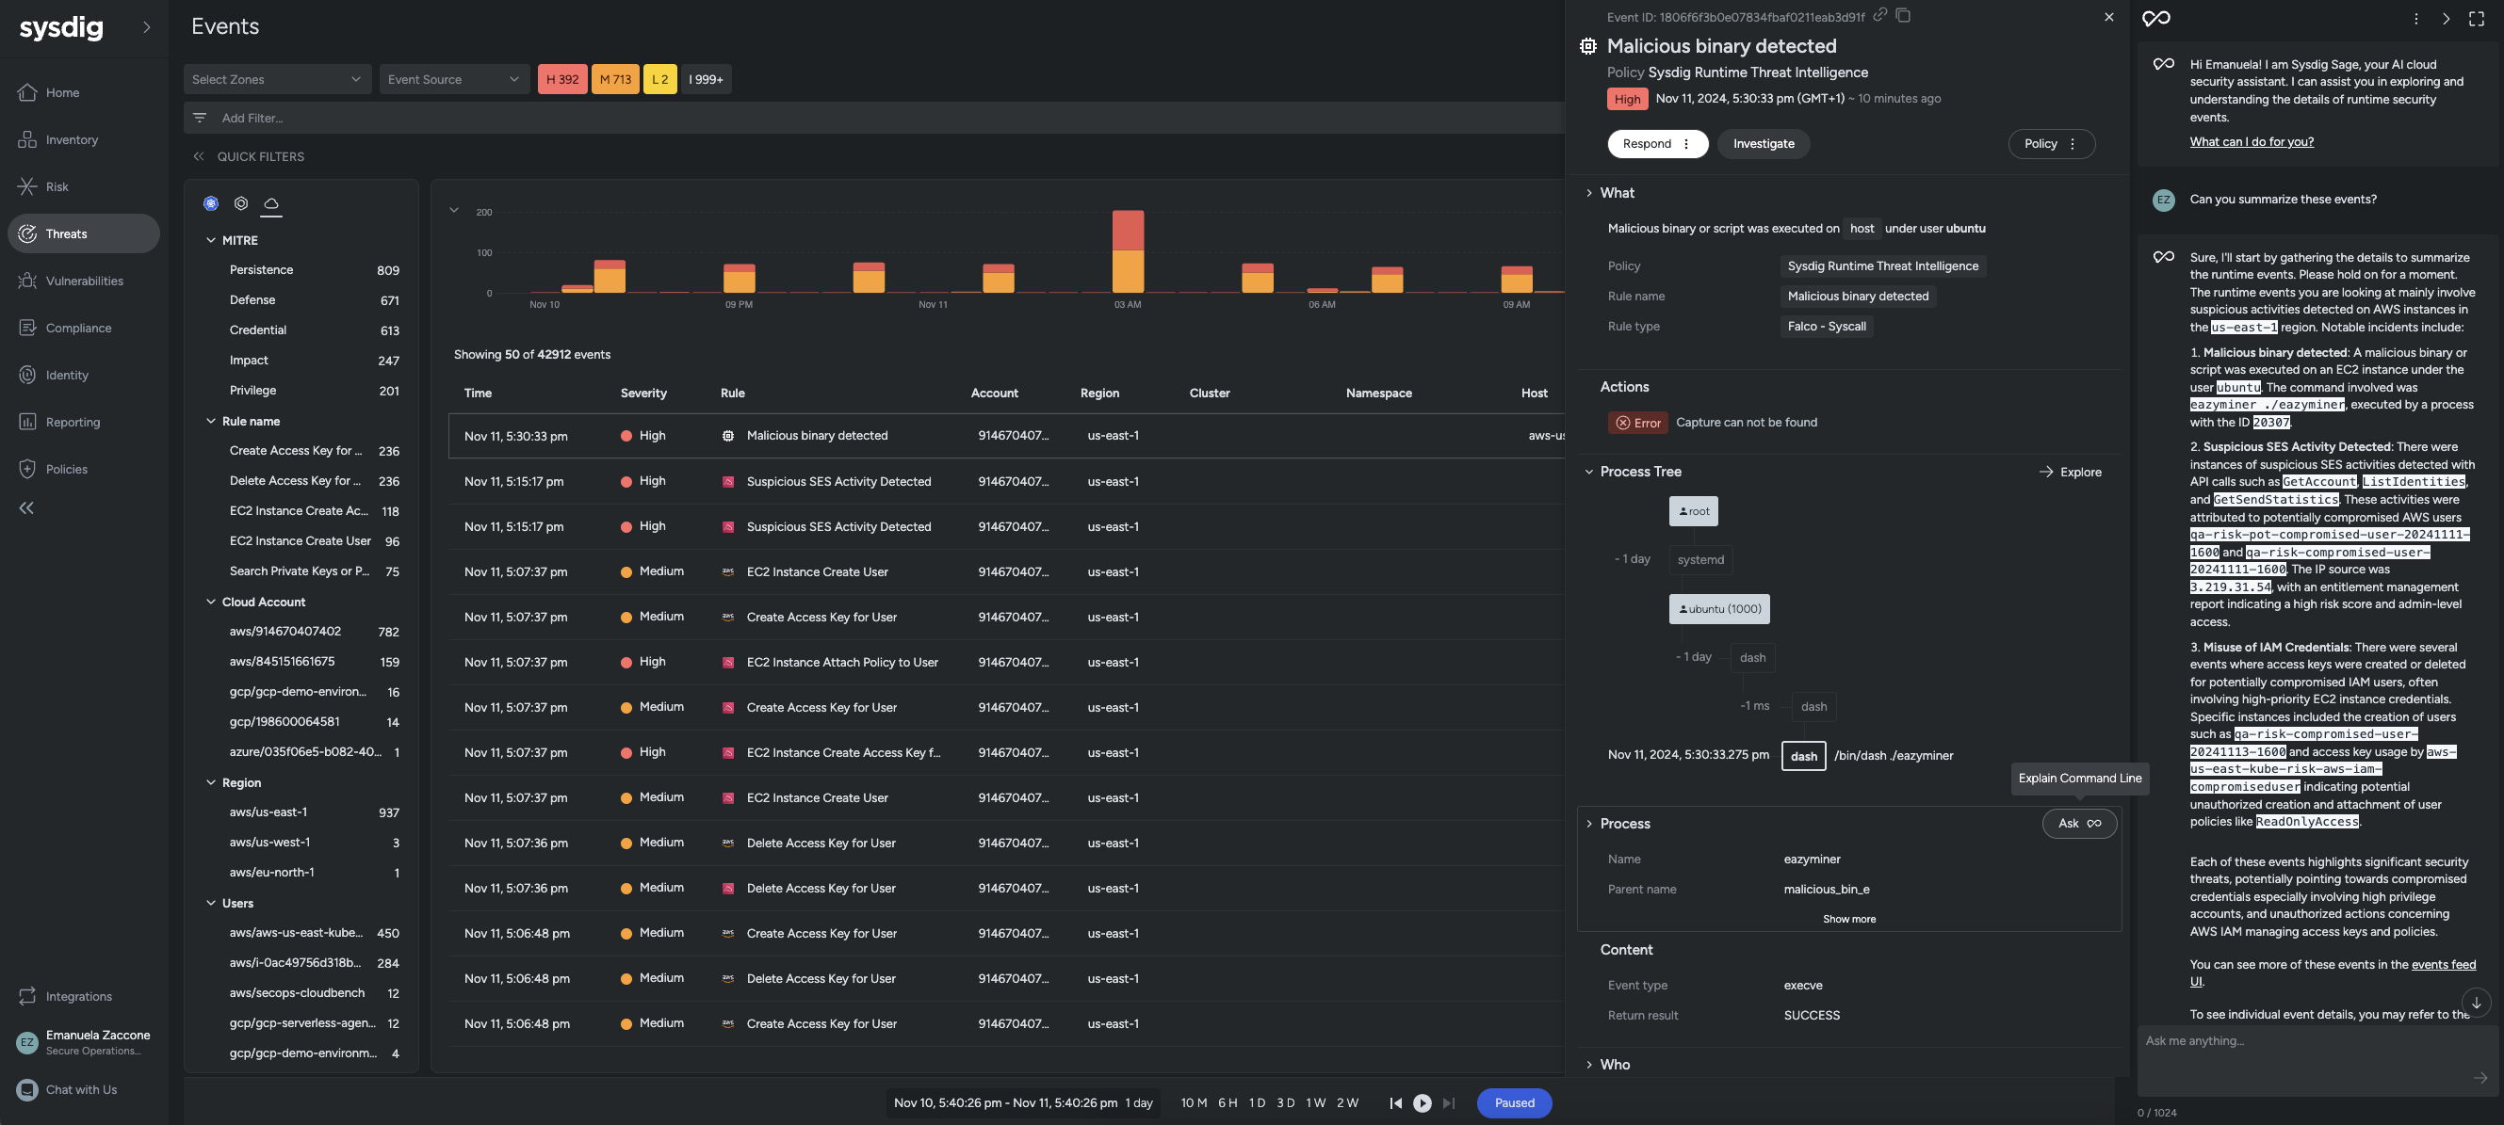The width and height of the screenshot is (2504, 1125).
Task: Toggle Info severity filter I 999+
Action: tap(706, 80)
